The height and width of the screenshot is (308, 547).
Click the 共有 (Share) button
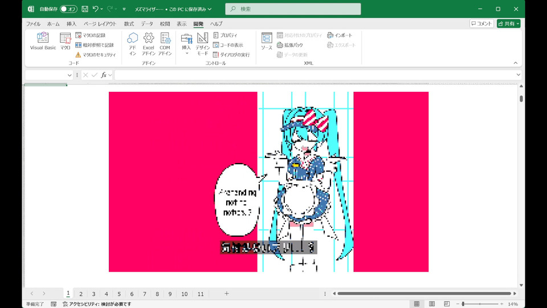click(x=509, y=23)
